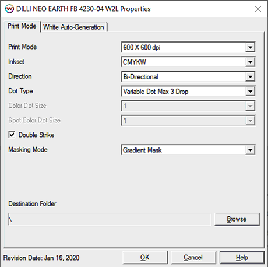
Task: Uncheck the Double Strike checkbox
Action: click(12, 135)
